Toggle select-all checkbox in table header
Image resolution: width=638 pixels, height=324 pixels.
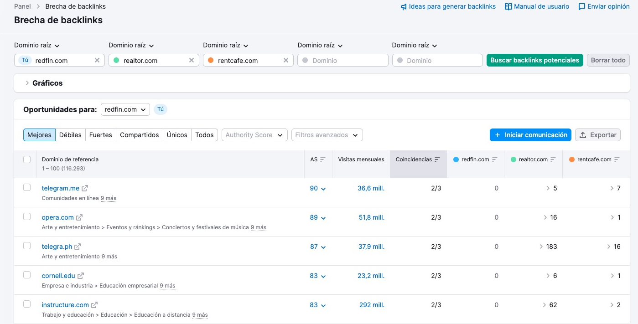click(27, 159)
